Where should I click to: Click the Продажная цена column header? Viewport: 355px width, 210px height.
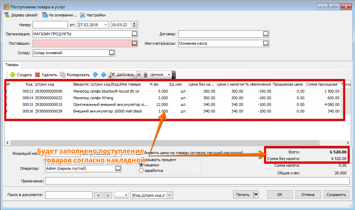tap(289, 84)
